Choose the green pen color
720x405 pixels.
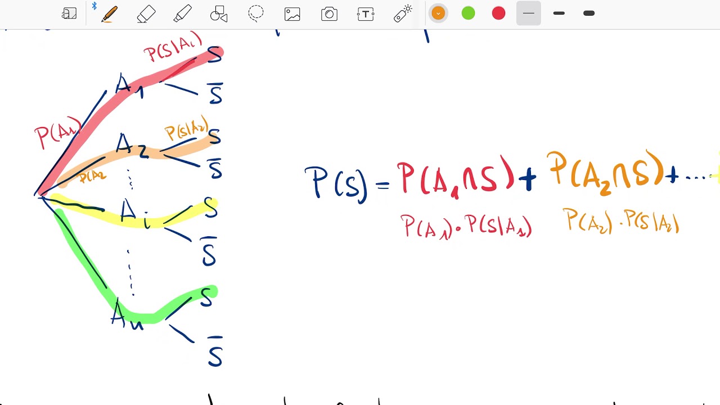click(x=469, y=13)
